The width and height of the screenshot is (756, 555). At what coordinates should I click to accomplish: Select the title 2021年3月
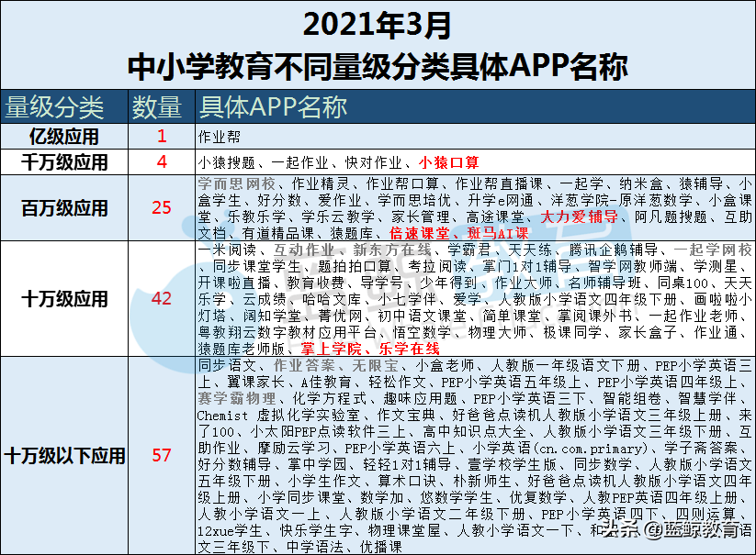coord(377,24)
